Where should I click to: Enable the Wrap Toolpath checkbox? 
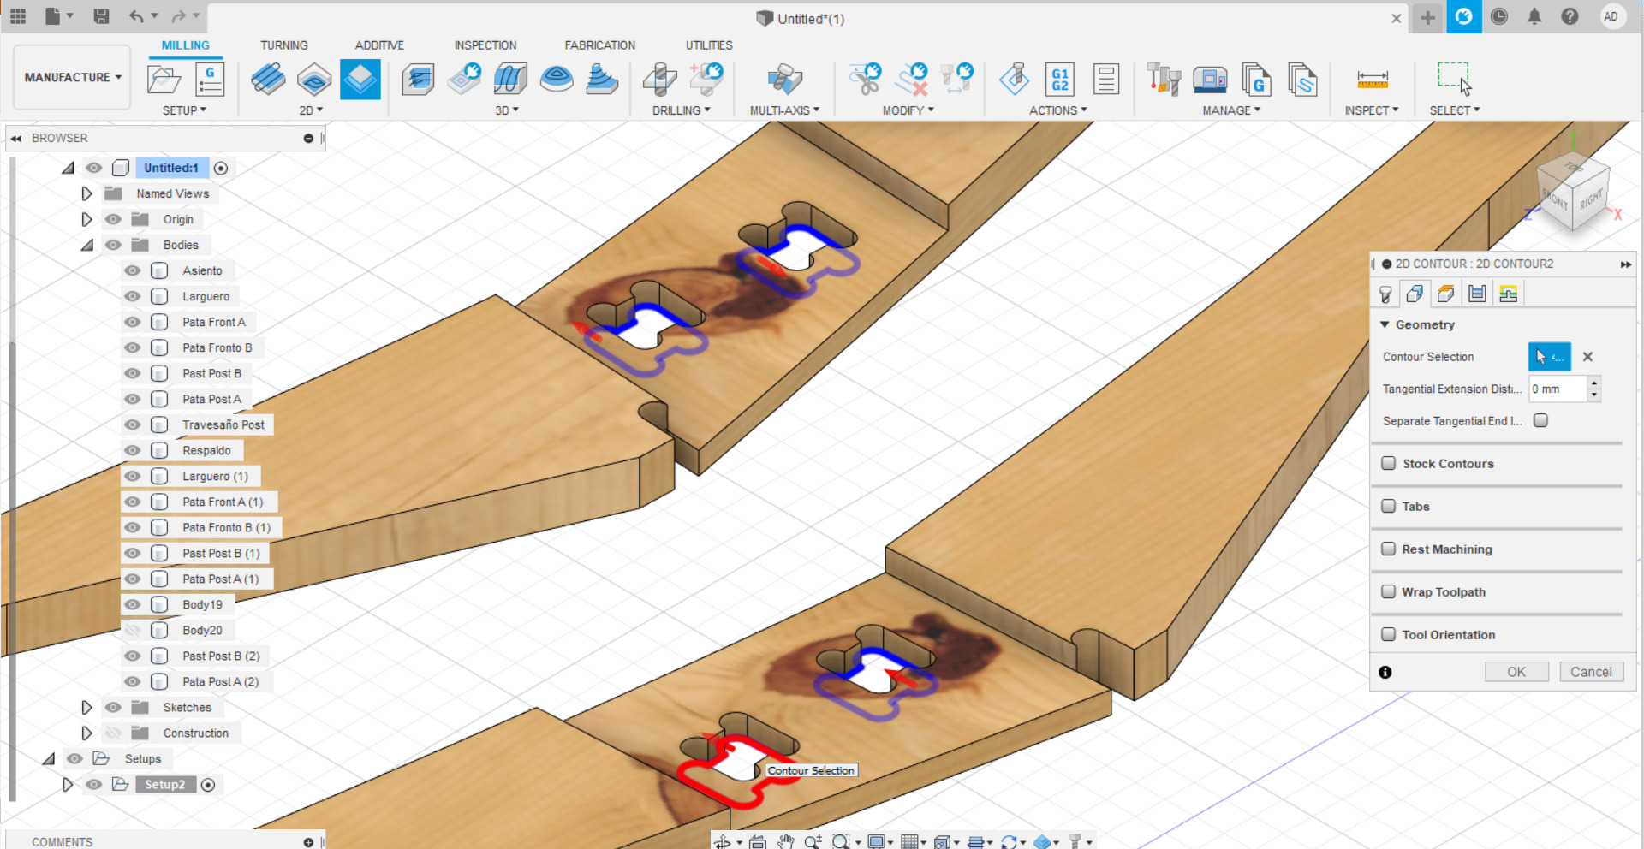tap(1389, 591)
